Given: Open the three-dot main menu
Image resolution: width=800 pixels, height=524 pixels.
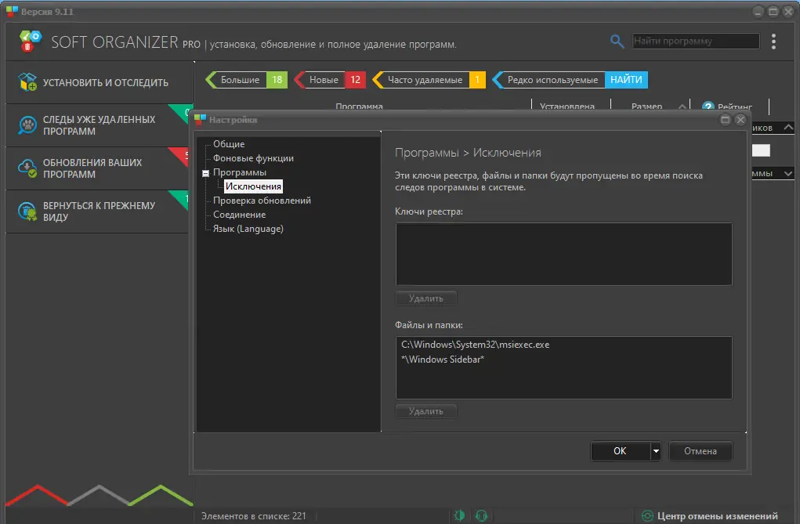Looking at the screenshot, I should tap(773, 42).
